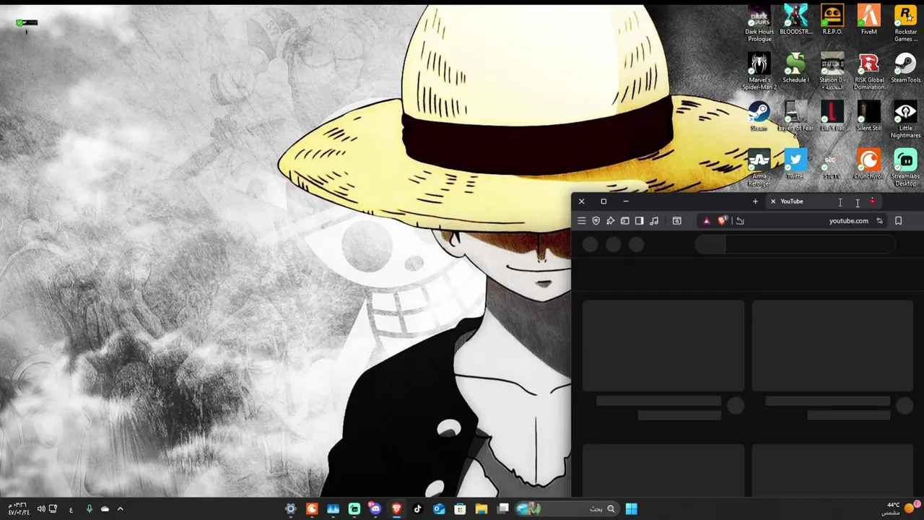Image resolution: width=924 pixels, height=520 pixels.
Task: Open the taskbar clock and date
Action: (19, 509)
